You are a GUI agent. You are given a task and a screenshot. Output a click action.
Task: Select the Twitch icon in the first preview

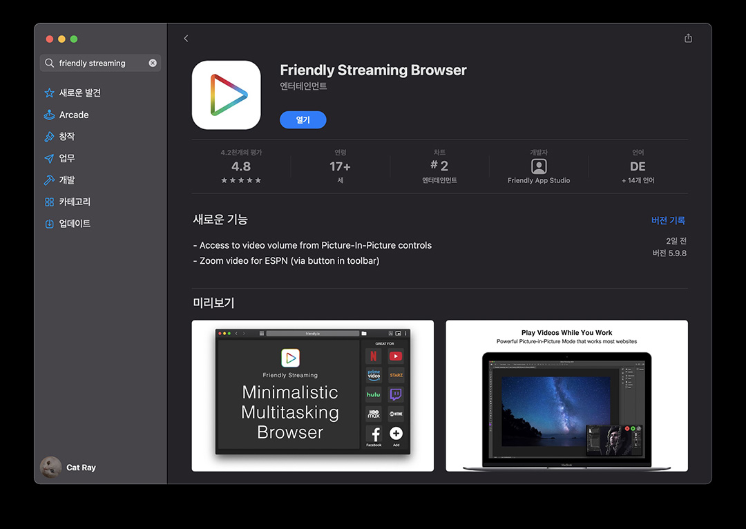tap(396, 394)
